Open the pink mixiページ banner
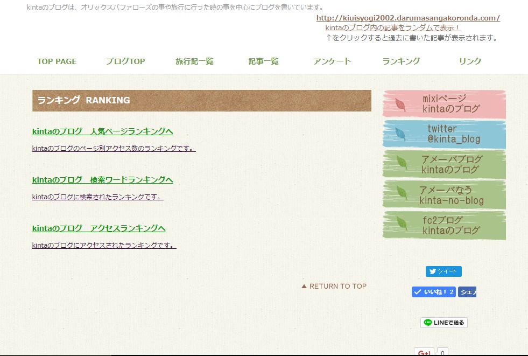This screenshot has height=356, width=528. [444, 104]
